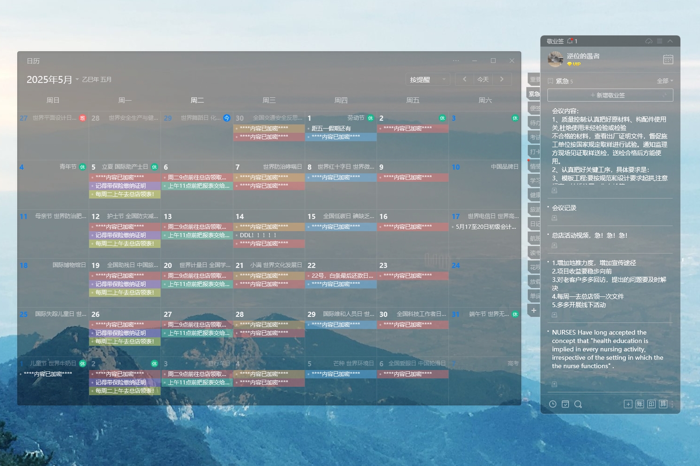700x466 pixels.
Task: Open the 全部 filter dropdown in the notes panel
Action: click(x=665, y=81)
